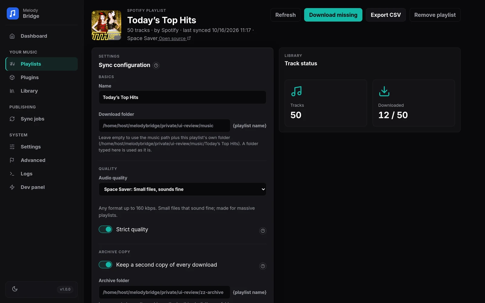485x303 pixels.
Task: Click the Settings sliders icon in sidebar
Action: pyautogui.click(x=12, y=147)
